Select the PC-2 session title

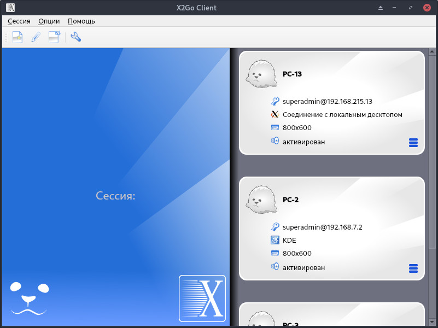point(290,200)
